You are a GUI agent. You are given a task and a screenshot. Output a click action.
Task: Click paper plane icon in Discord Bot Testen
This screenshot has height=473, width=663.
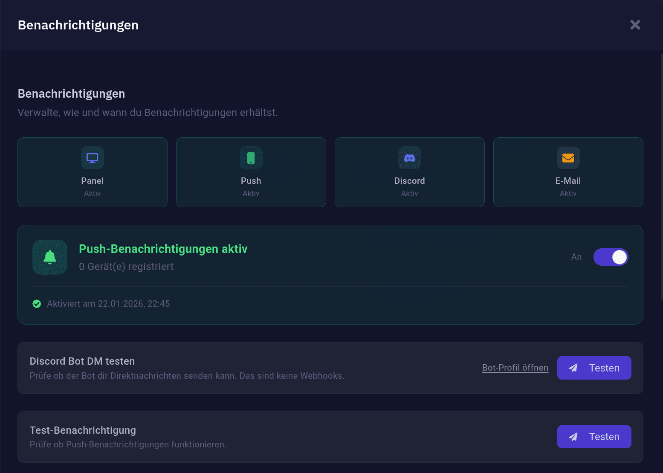click(573, 368)
